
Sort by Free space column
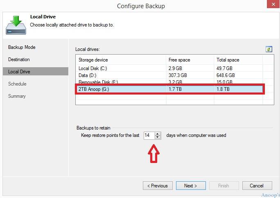[190, 60]
